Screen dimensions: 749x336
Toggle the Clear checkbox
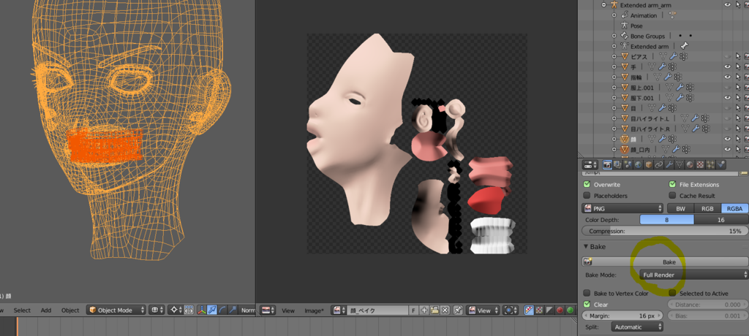(587, 304)
